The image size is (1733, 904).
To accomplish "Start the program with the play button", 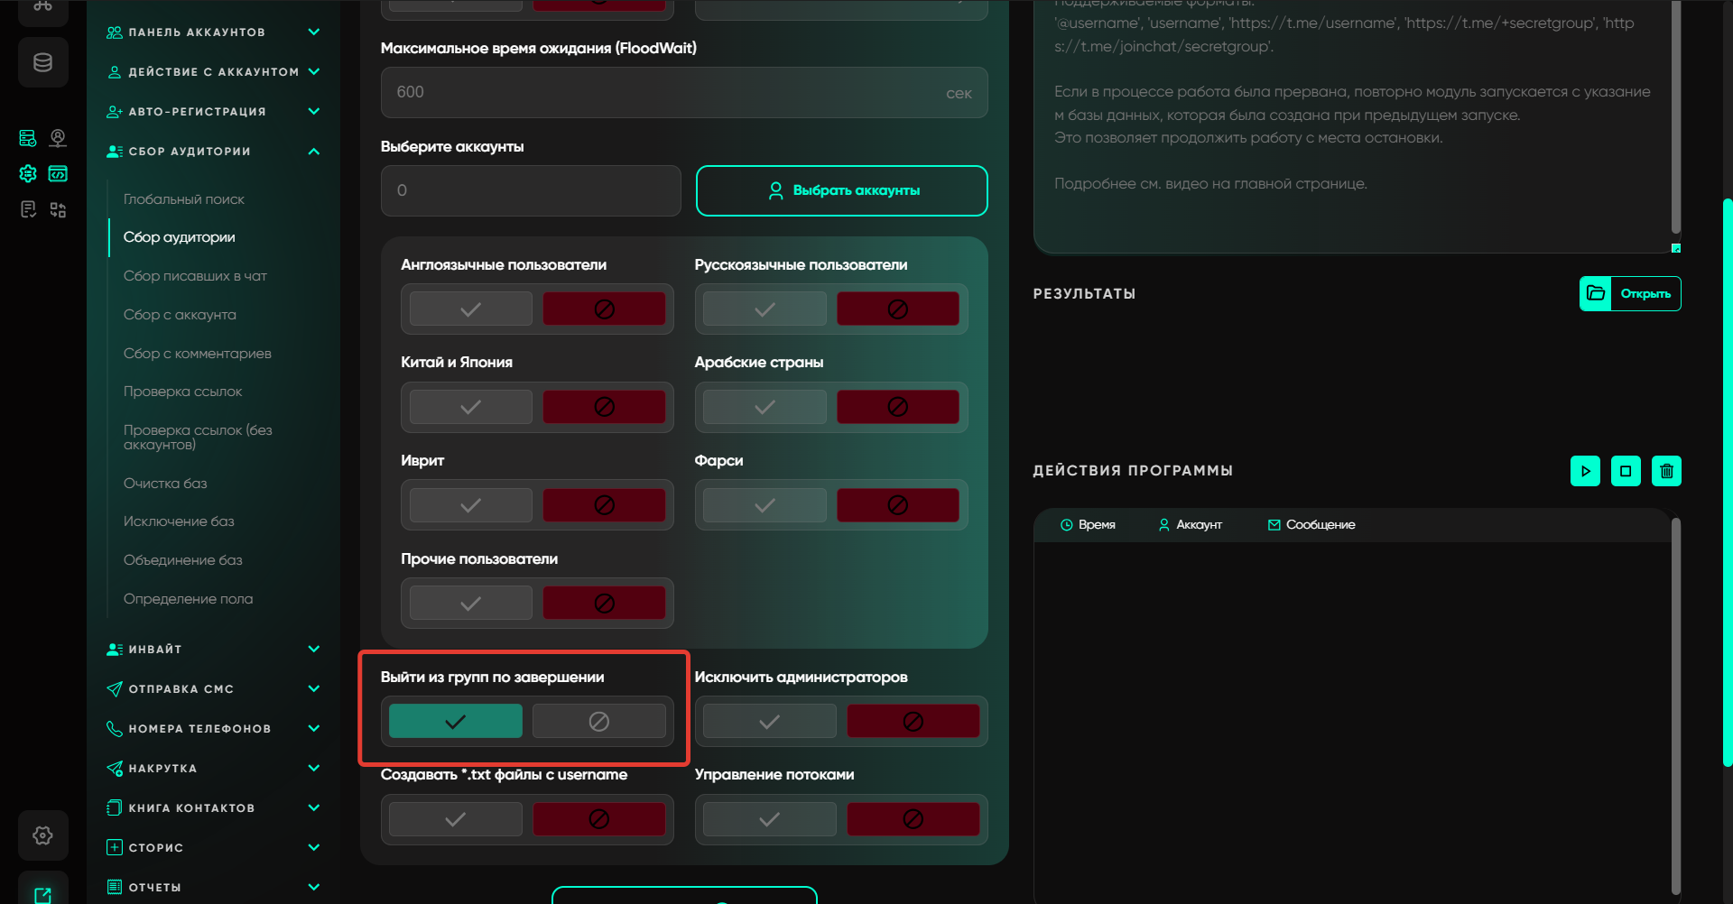I will click(x=1585, y=471).
